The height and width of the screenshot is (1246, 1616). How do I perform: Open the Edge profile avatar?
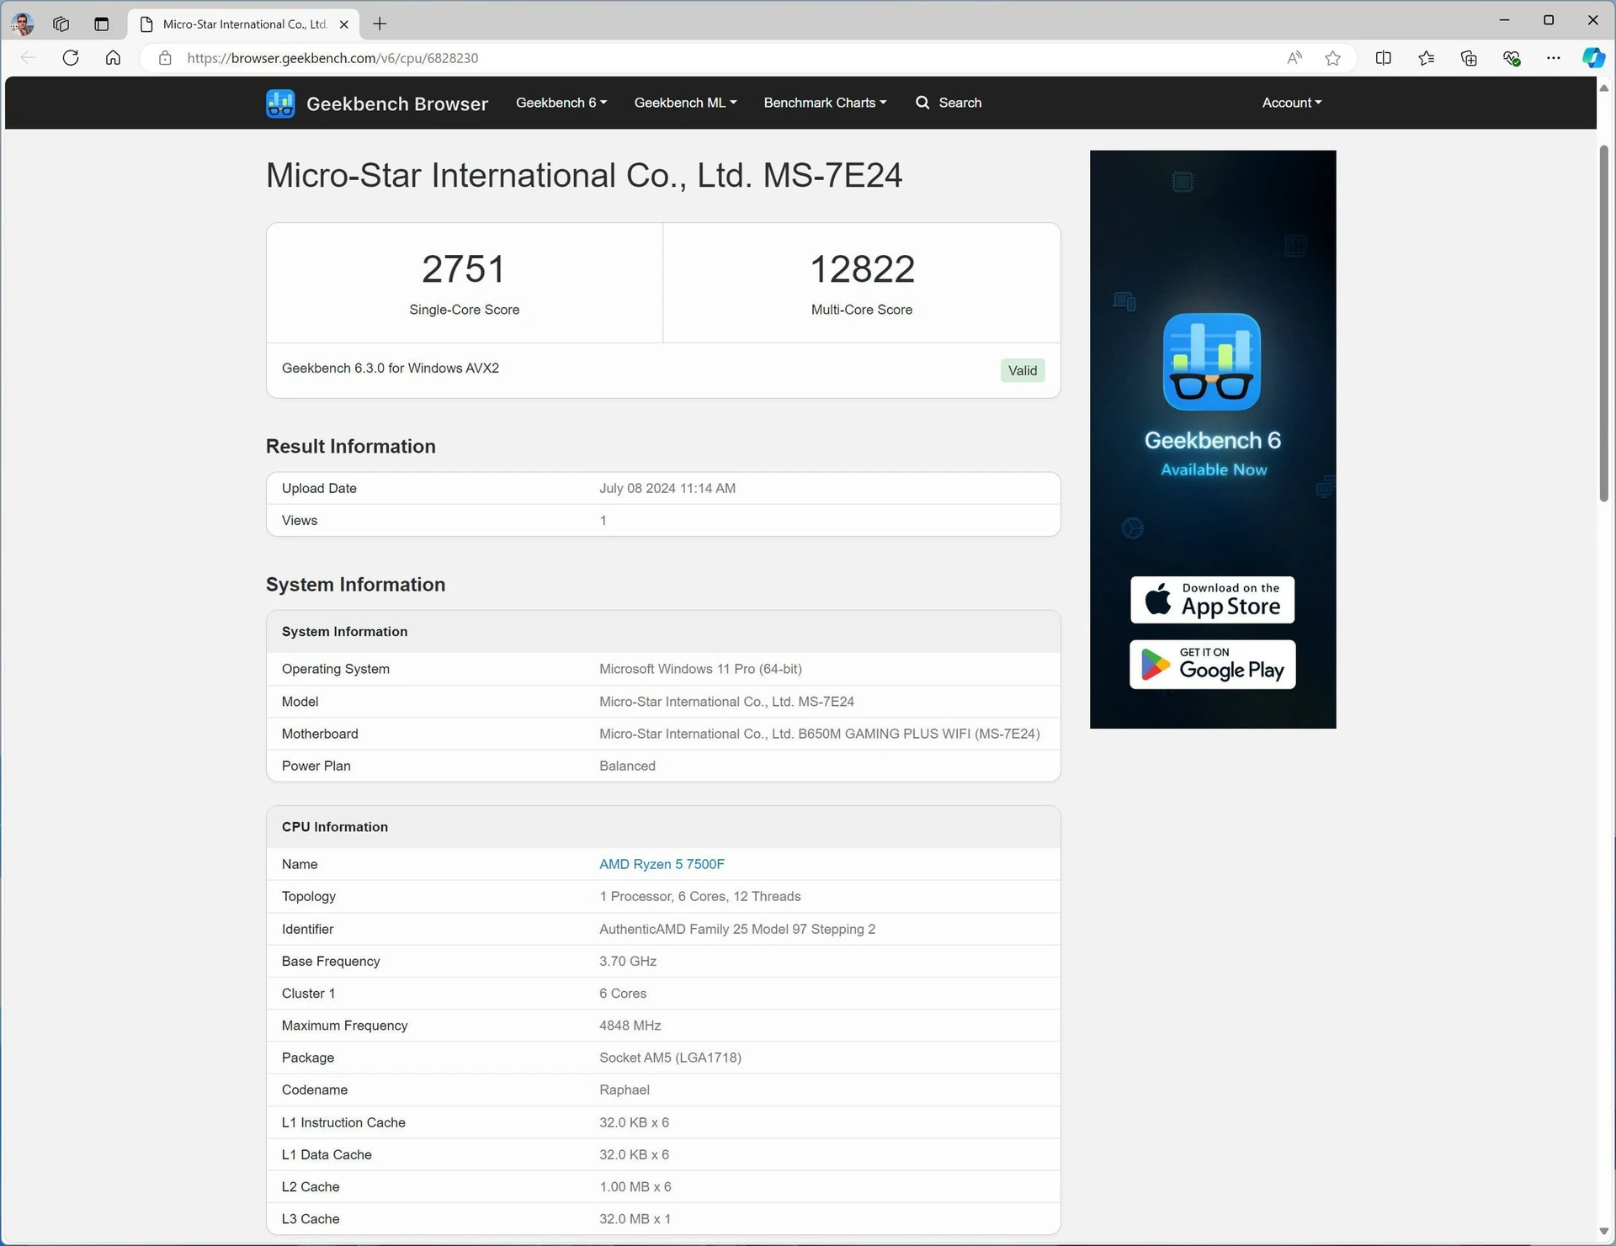pyautogui.click(x=23, y=24)
